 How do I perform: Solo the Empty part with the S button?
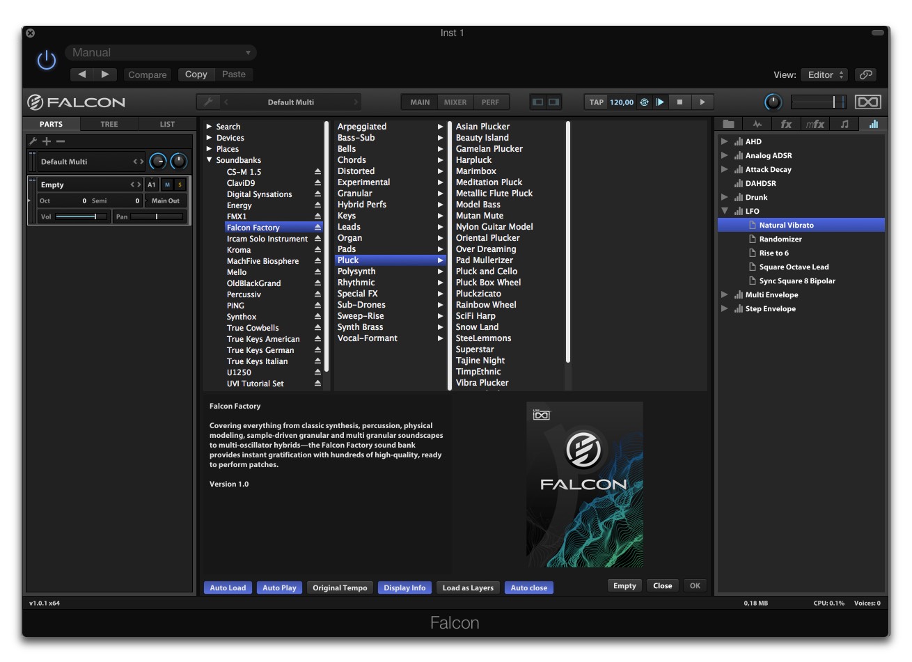178,184
